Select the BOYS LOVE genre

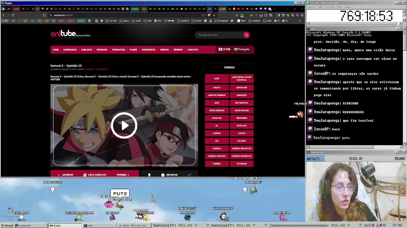[x=242, y=126]
